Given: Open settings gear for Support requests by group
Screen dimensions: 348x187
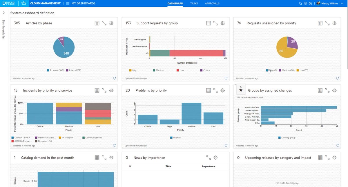Looking at the screenshot, I should tap(223, 23).
